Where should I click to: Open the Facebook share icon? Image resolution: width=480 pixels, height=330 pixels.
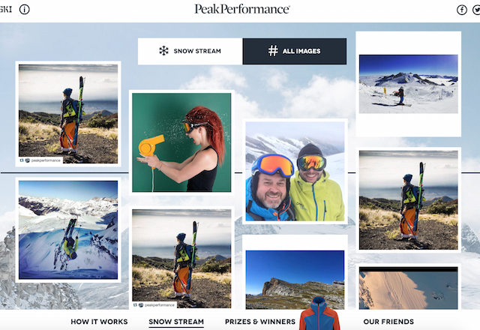[462, 10]
